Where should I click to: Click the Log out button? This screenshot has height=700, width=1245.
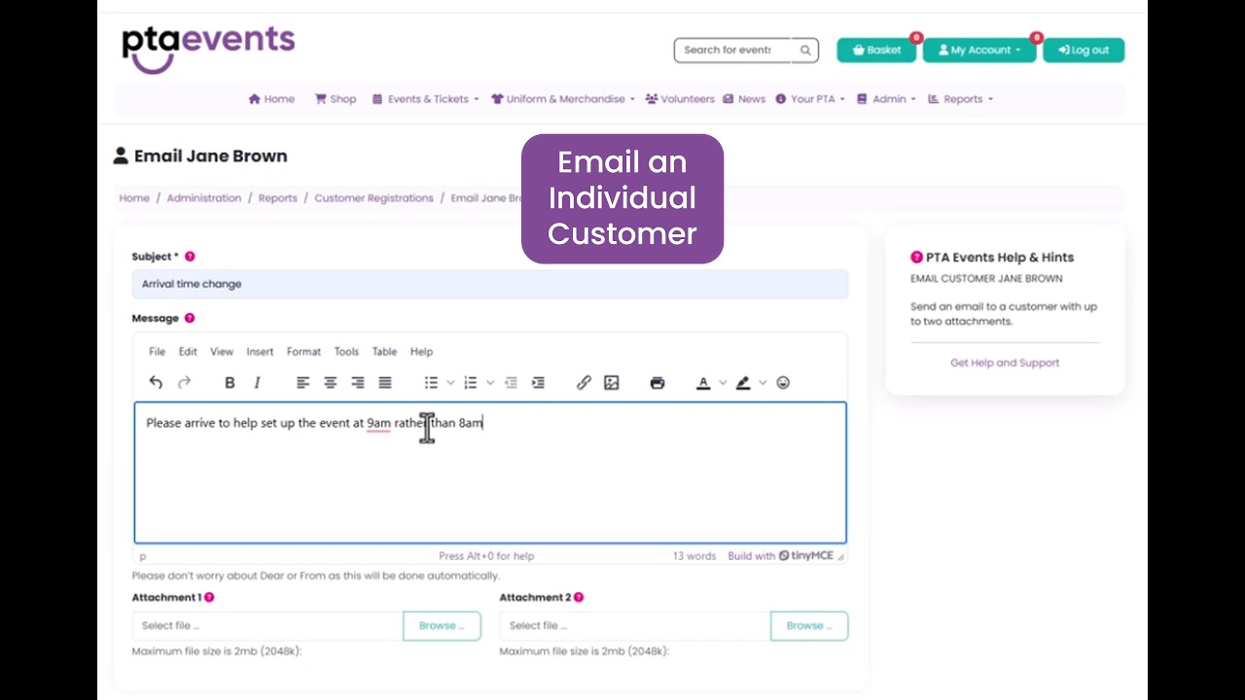(1084, 51)
